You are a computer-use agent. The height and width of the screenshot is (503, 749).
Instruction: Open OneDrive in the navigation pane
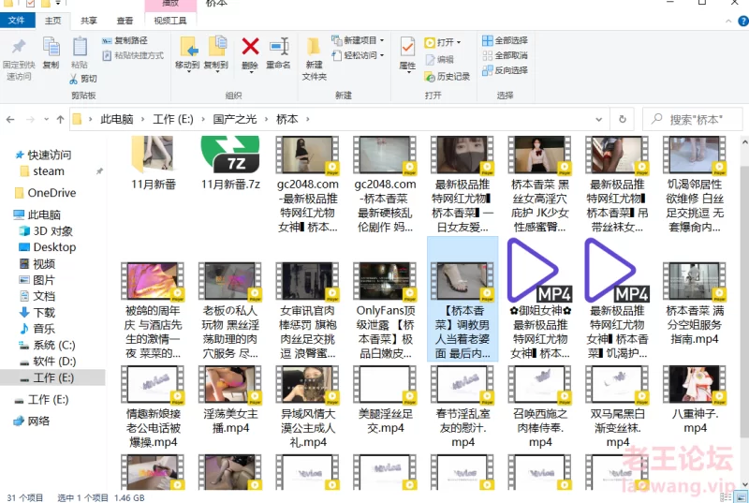pos(45,193)
